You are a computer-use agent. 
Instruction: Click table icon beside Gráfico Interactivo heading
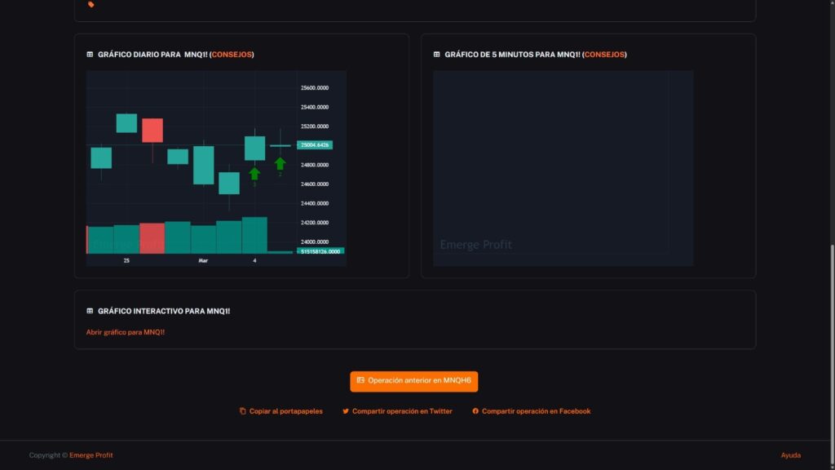tap(90, 311)
